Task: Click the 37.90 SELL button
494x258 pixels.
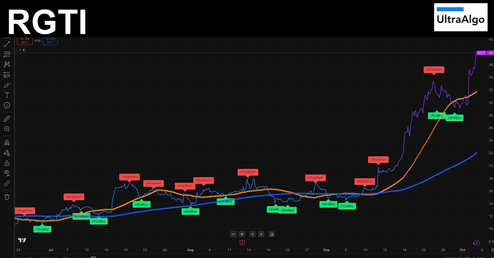Action: coord(25,41)
